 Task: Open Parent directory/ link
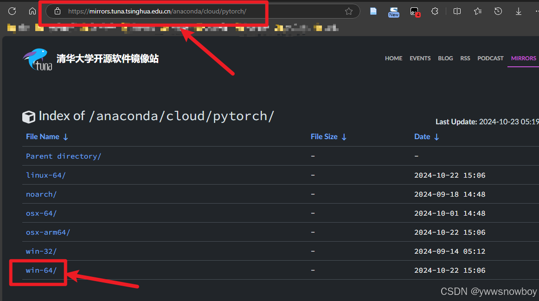[64, 156]
